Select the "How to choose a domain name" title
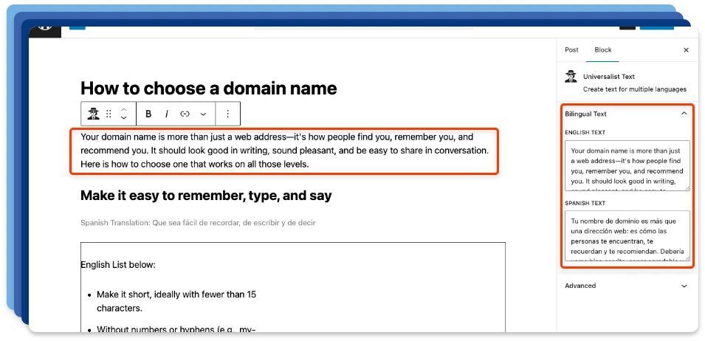 tap(208, 89)
